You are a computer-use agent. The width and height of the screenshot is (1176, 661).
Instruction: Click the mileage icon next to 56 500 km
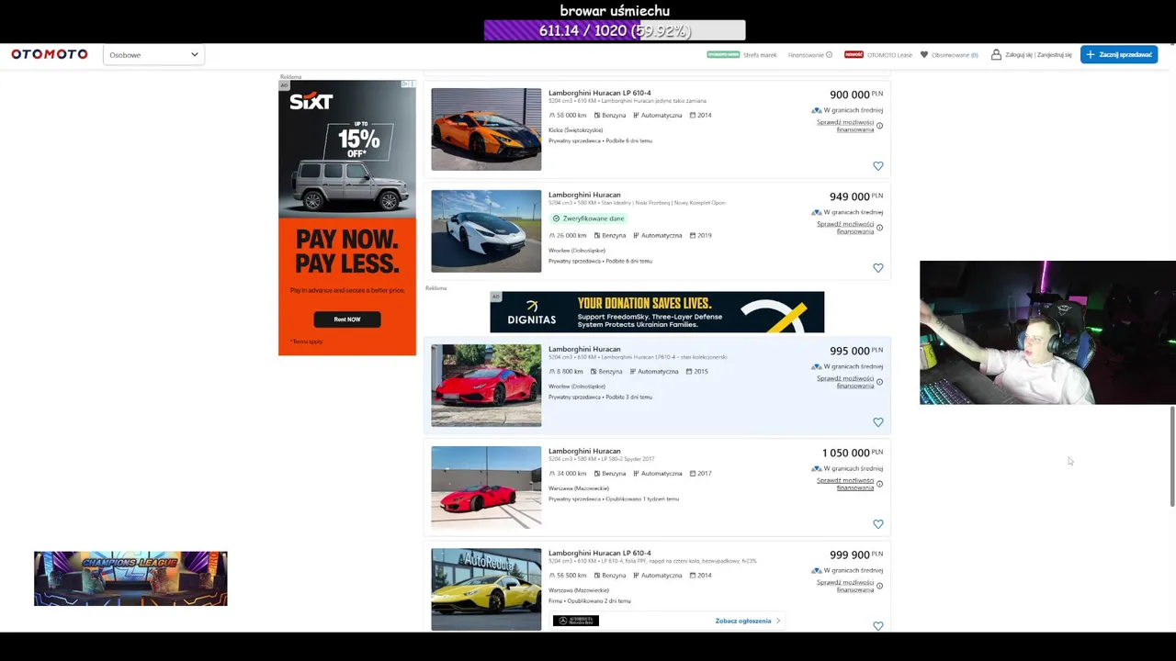pyautogui.click(x=552, y=576)
